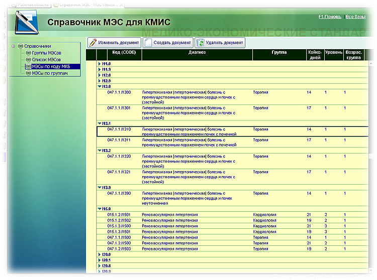Expand the I11.0 code group
The width and height of the screenshot is (377, 280).
(x=100, y=64)
